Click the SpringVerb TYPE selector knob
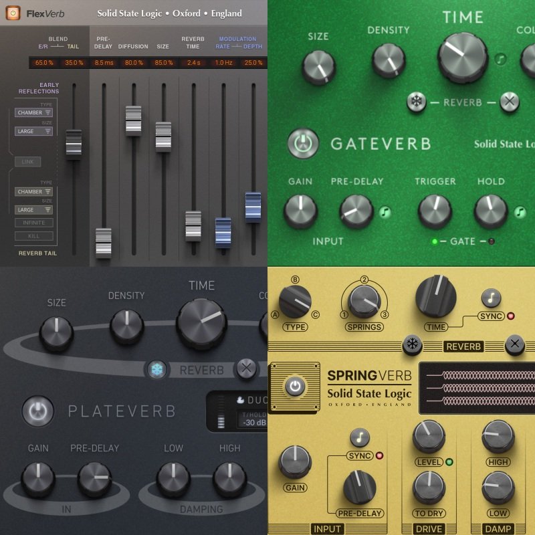The image size is (535, 535). point(295,302)
